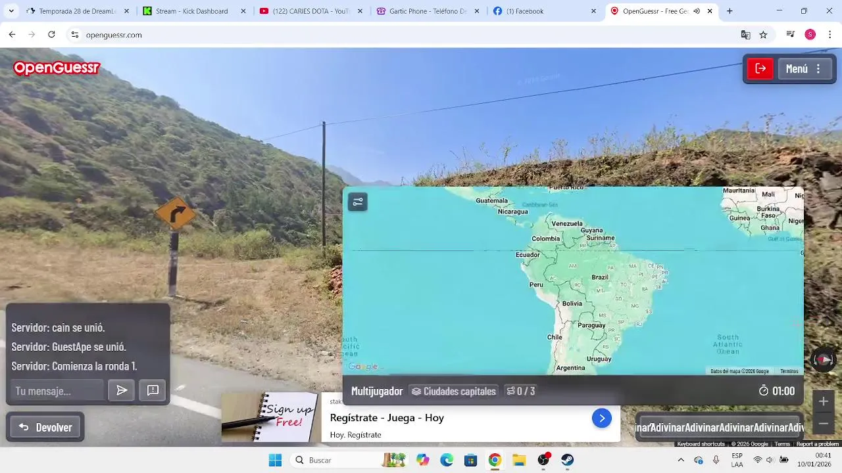The width and height of the screenshot is (842, 473).
Task: Open a new browser tab
Action: 730,11
